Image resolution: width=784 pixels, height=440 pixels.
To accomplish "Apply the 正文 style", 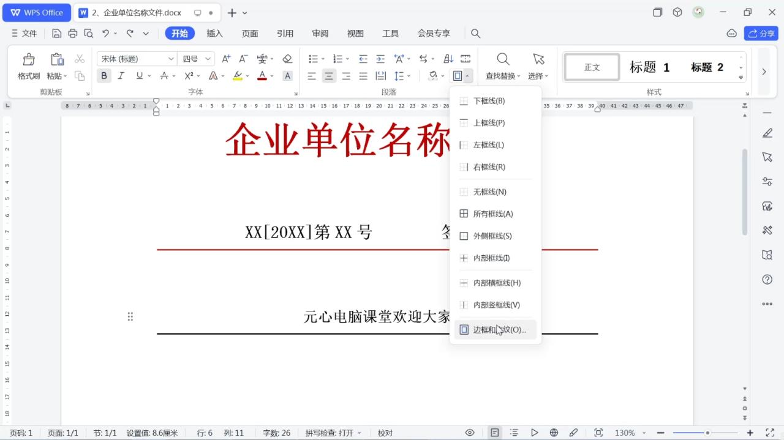I will 592,67.
